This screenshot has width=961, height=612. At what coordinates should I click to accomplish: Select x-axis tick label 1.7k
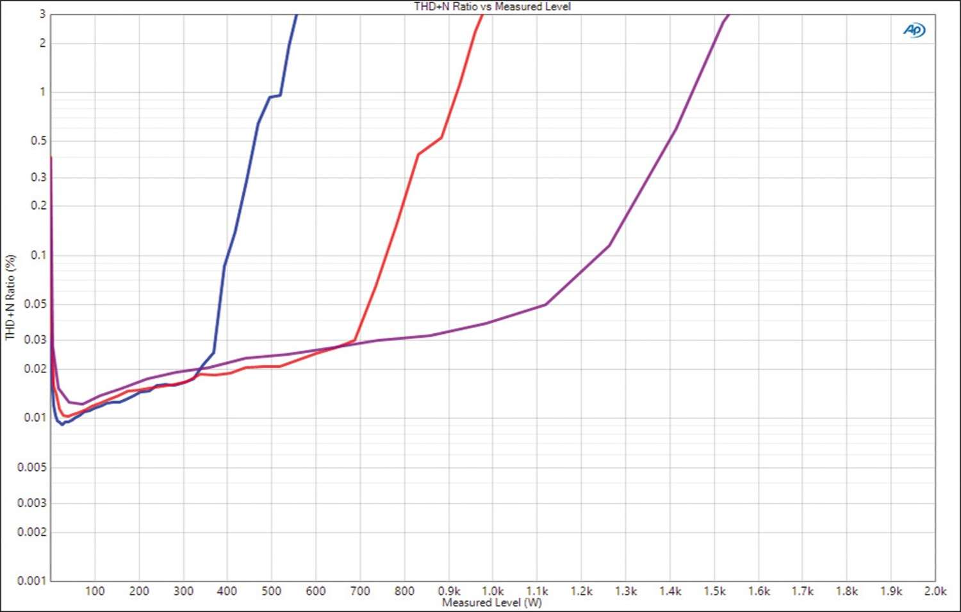[x=802, y=591]
